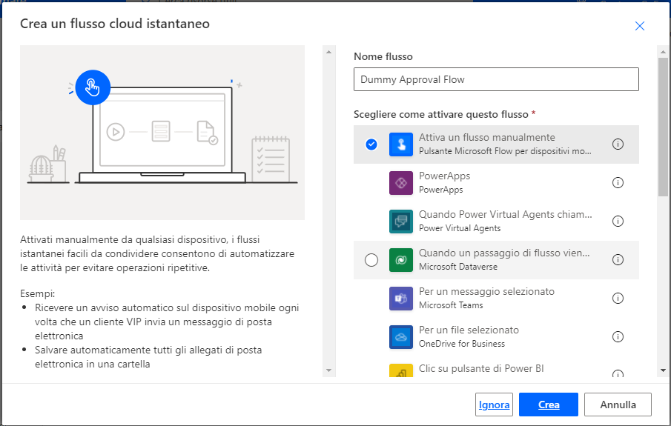Show info for Power Virtual Agents trigger
Viewport: 671px width, 426px height.
pos(618,221)
